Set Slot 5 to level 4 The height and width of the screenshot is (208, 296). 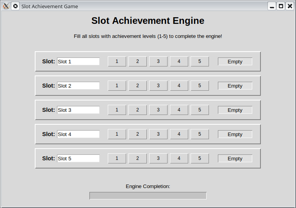point(179,158)
